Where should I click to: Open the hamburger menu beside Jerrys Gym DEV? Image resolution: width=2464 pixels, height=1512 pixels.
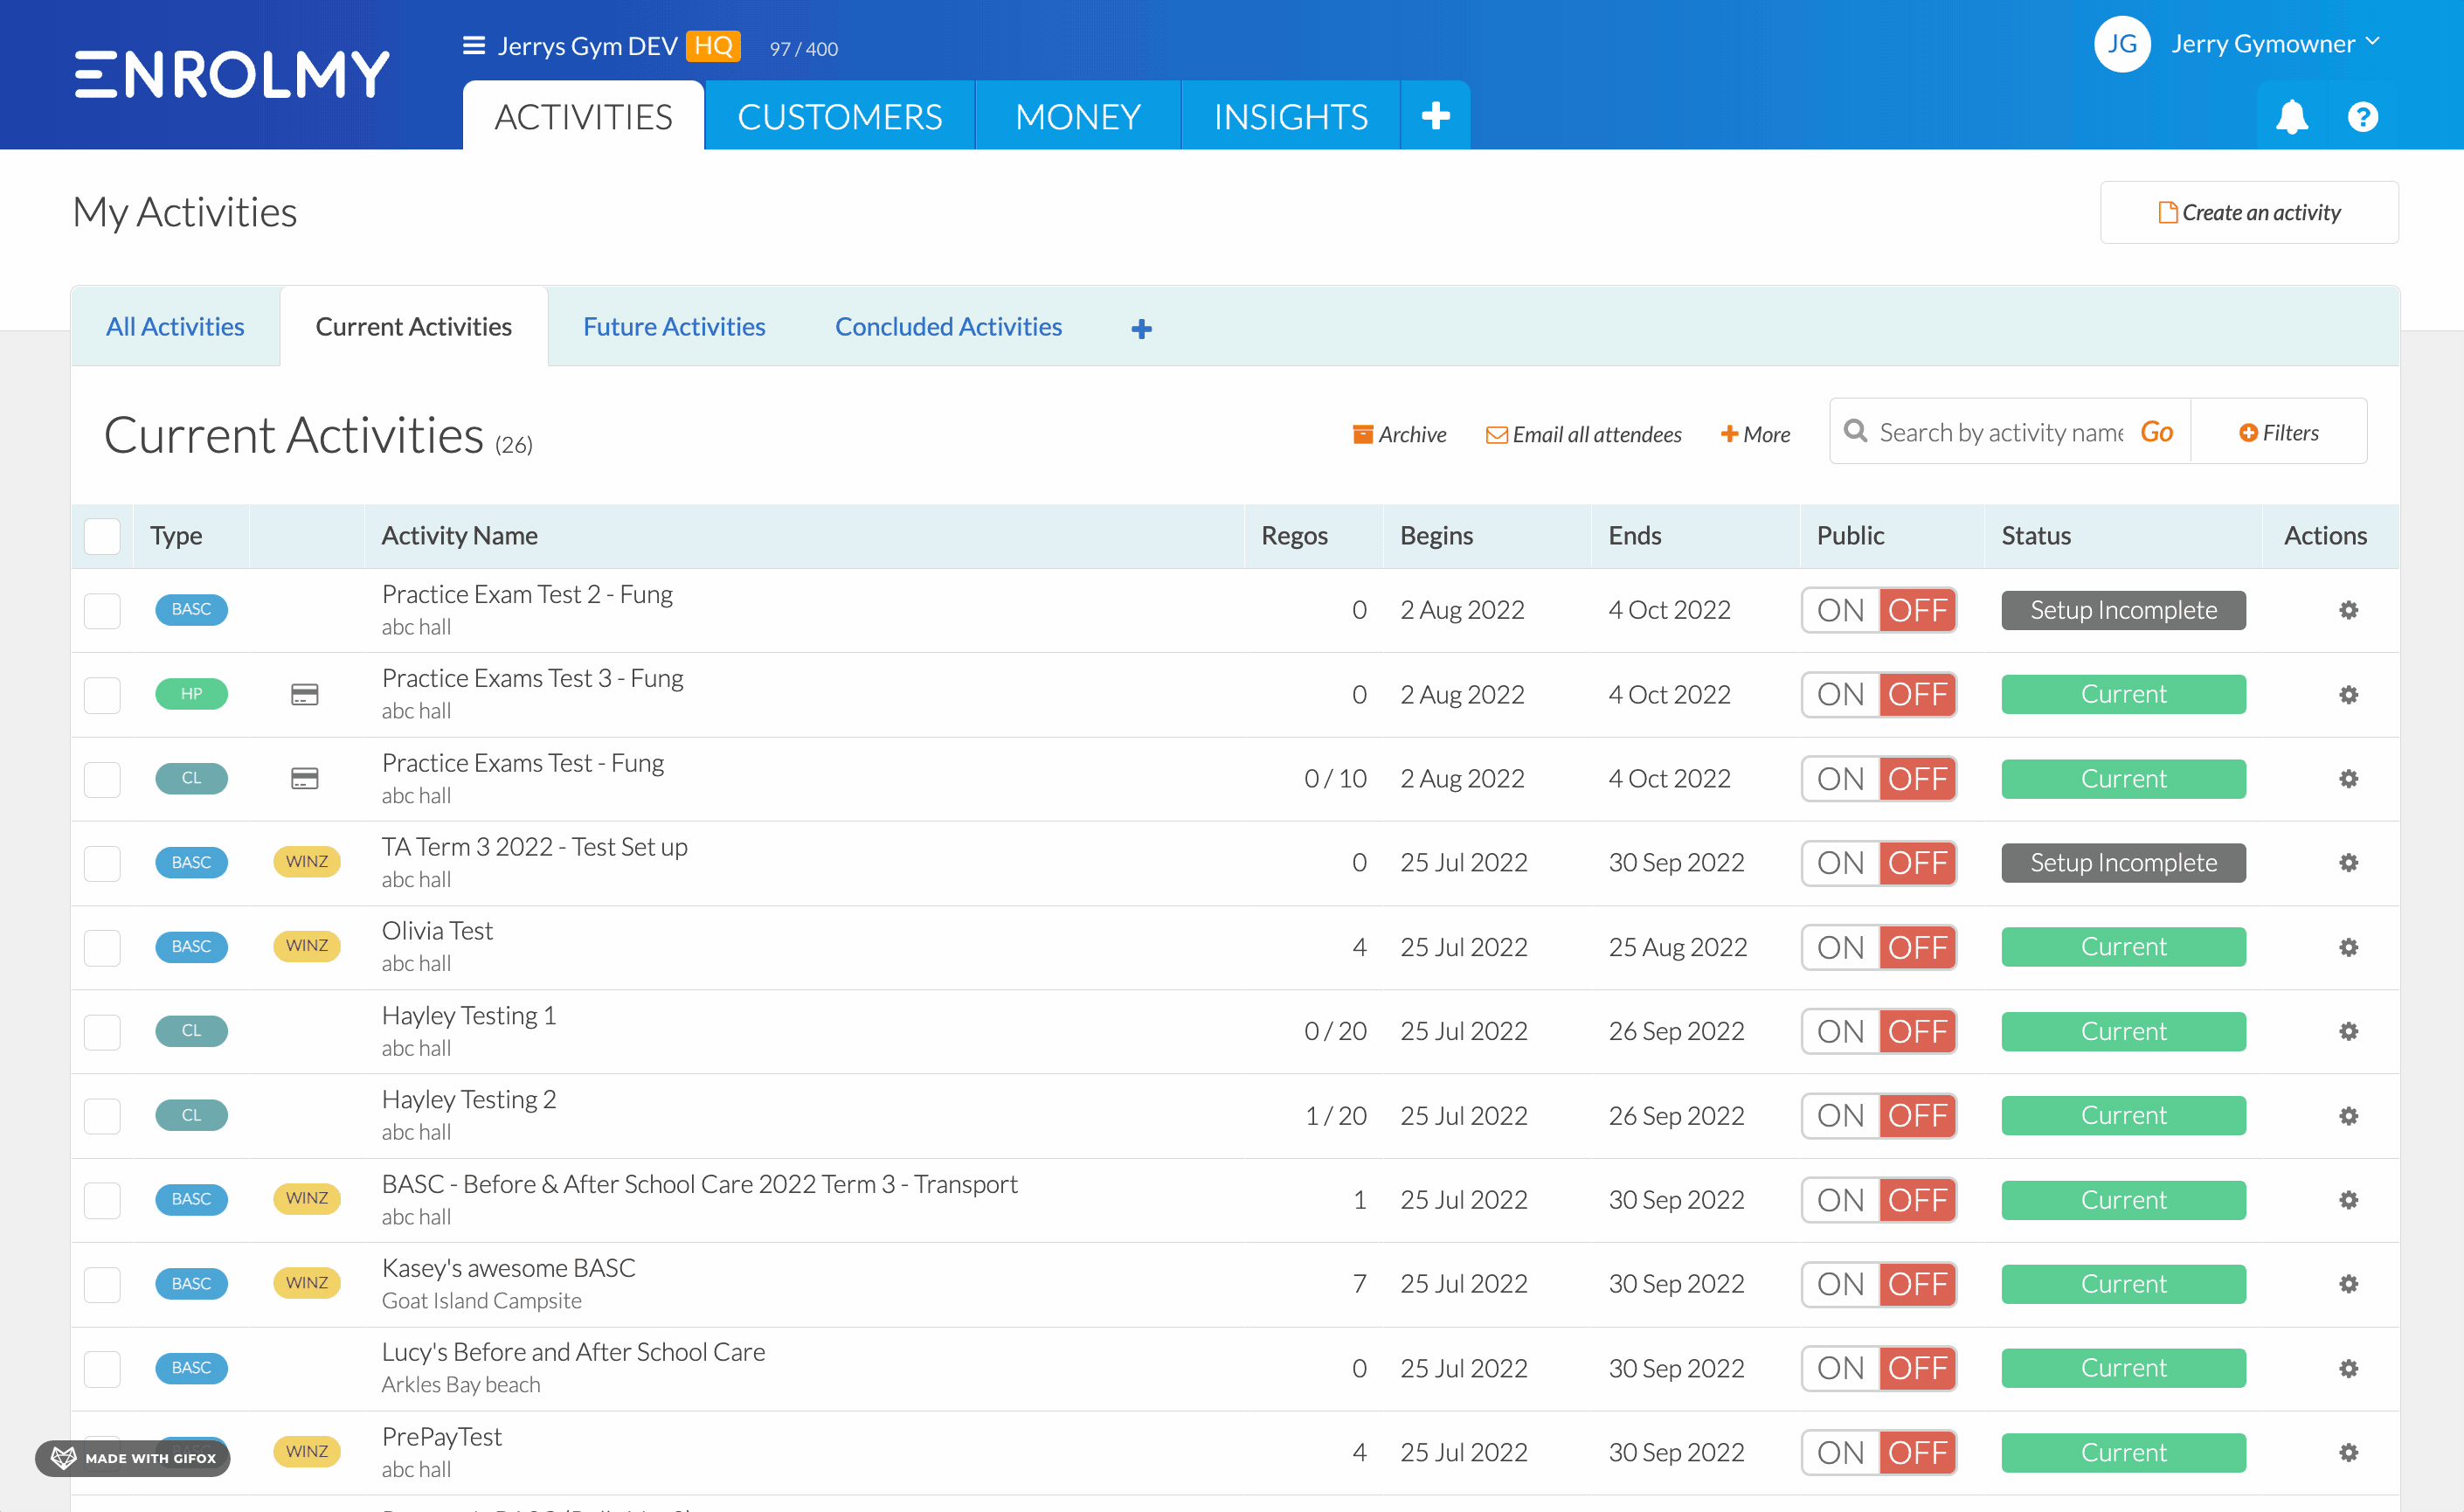tap(473, 46)
